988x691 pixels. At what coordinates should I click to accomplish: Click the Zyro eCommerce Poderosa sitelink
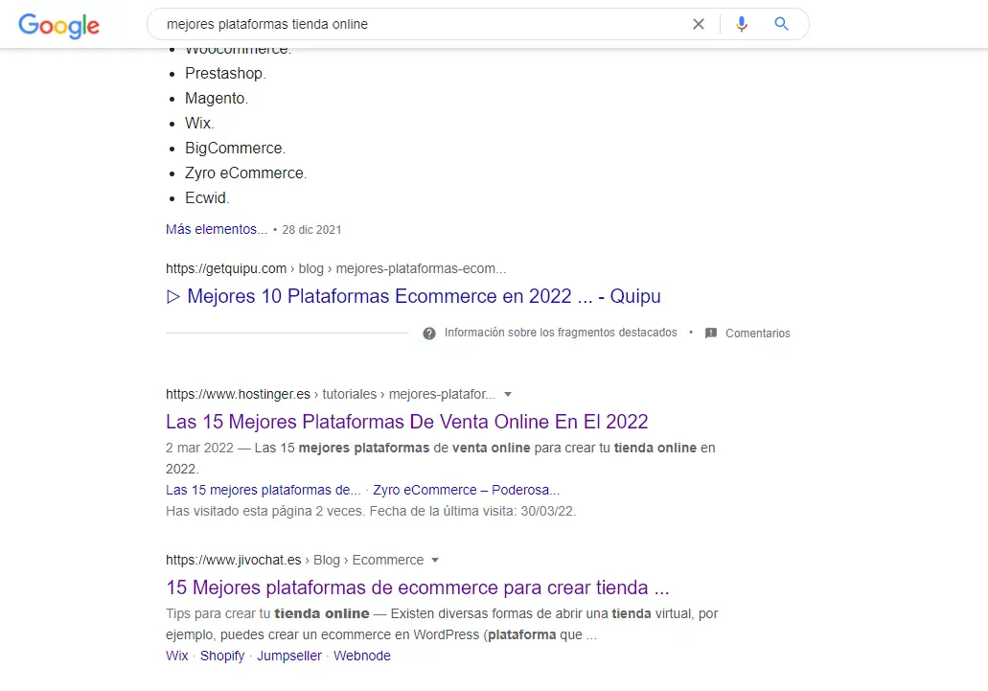pyautogui.click(x=467, y=490)
